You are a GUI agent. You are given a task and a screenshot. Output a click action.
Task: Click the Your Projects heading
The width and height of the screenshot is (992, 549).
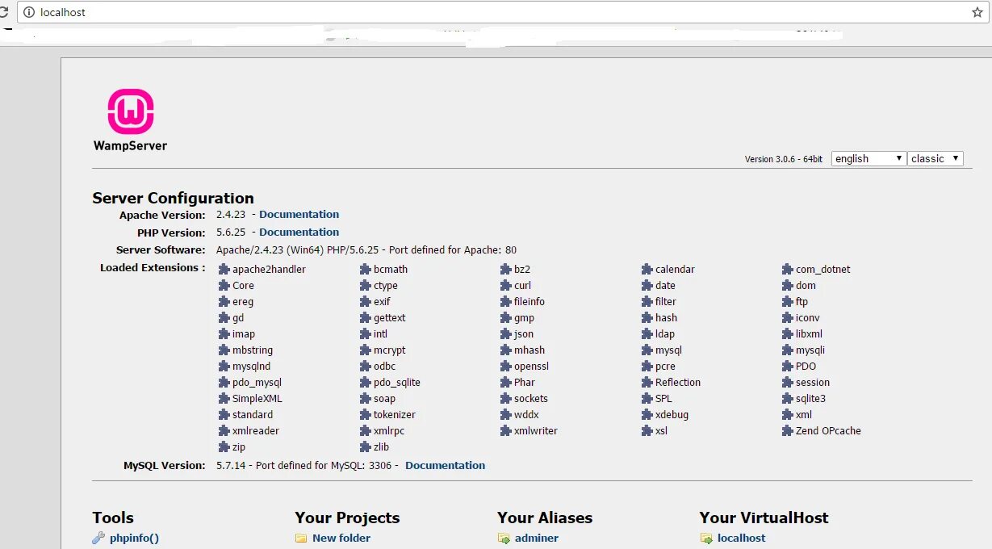pos(347,518)
